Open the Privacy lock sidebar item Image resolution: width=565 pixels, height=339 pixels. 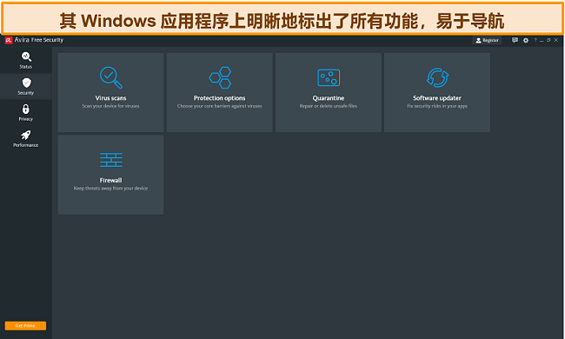tap(25, 112)
